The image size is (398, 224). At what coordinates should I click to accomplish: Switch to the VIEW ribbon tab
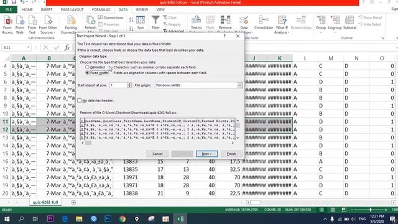160,10
